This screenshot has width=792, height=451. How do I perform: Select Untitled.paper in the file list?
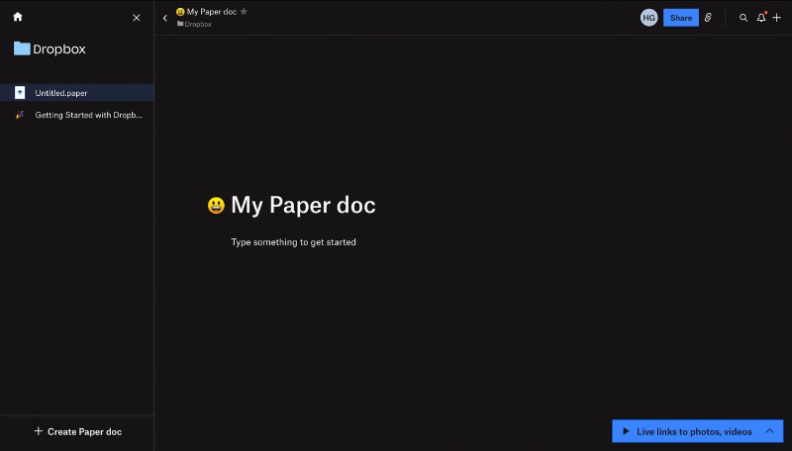(x=77, y=93)
